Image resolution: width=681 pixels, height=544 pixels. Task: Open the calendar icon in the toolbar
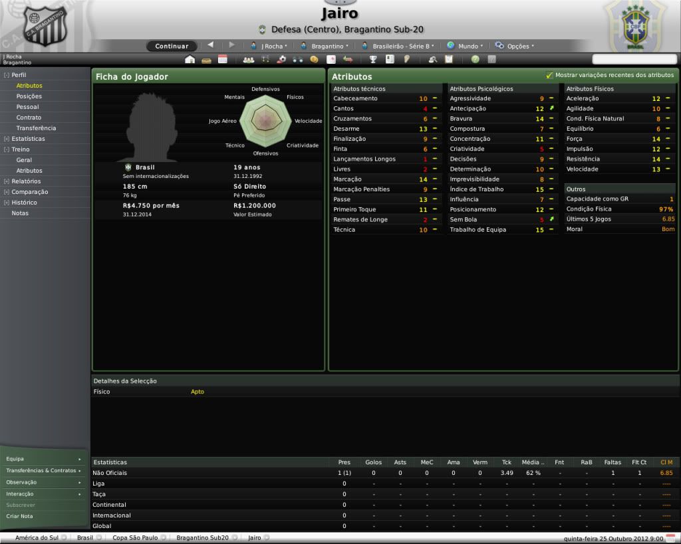tap(223, 59)
